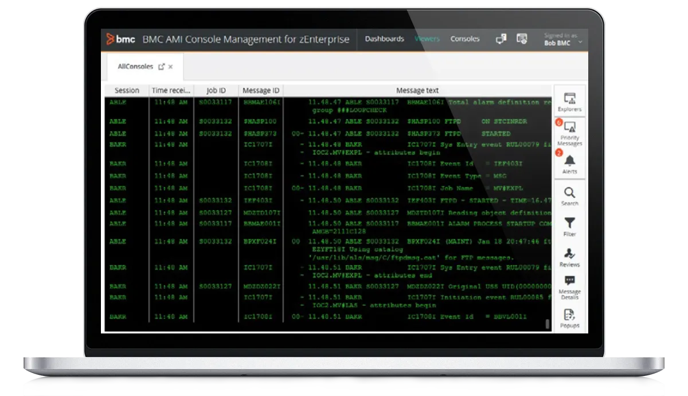
Task: Open the Reviews panel
Action: pos(569,257)
